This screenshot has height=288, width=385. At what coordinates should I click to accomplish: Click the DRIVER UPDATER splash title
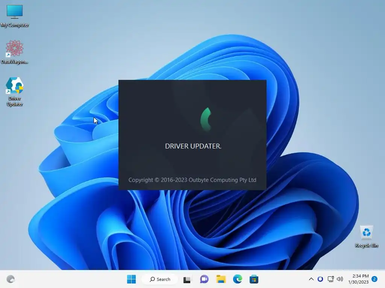coord(193,146)
